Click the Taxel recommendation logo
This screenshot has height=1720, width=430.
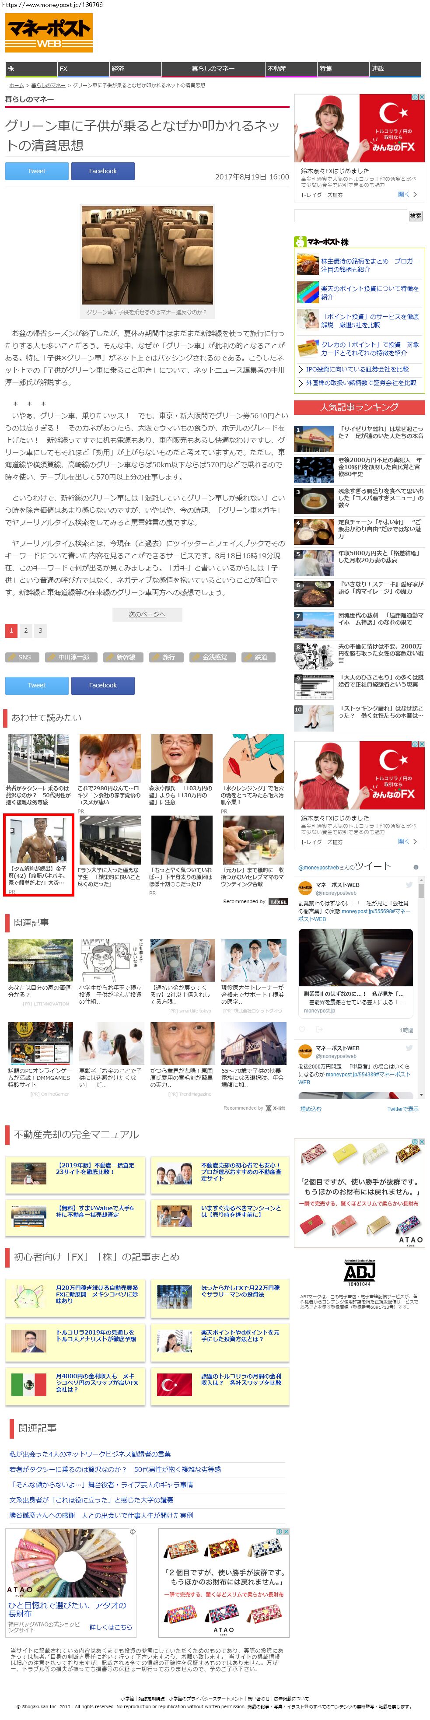278,901
